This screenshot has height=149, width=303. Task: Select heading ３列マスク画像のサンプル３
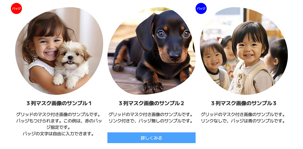(244, 103)
